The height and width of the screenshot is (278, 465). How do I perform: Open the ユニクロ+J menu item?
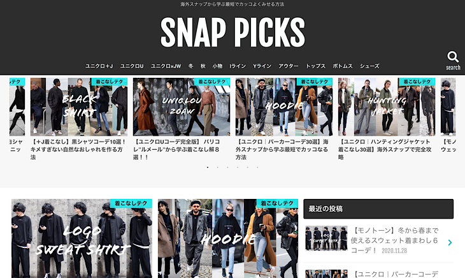(99, 66)
